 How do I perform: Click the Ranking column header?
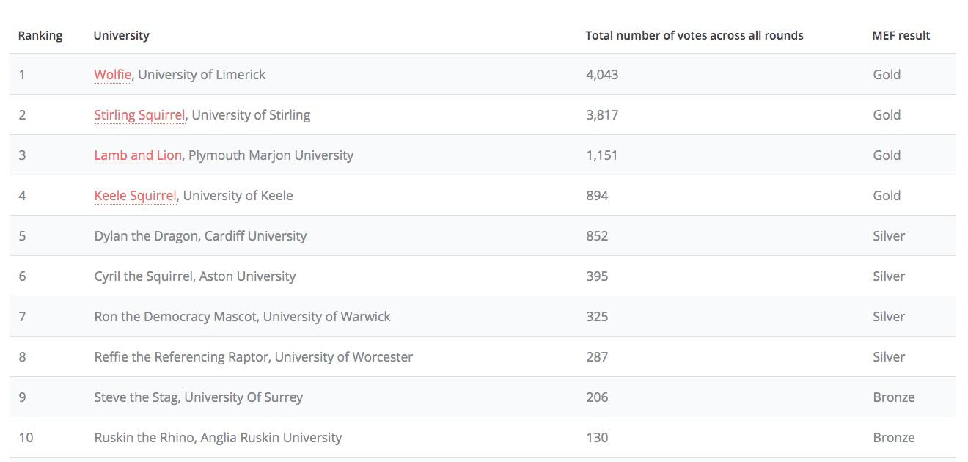(40, 35)
